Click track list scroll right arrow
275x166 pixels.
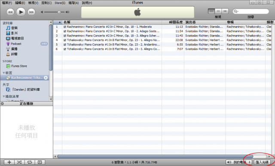coord(269,157)
